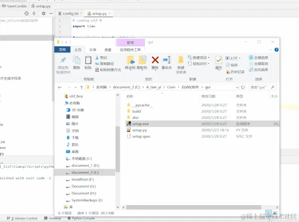
Task: Click the refresh icon beside address bar
Action: [243, 87]
